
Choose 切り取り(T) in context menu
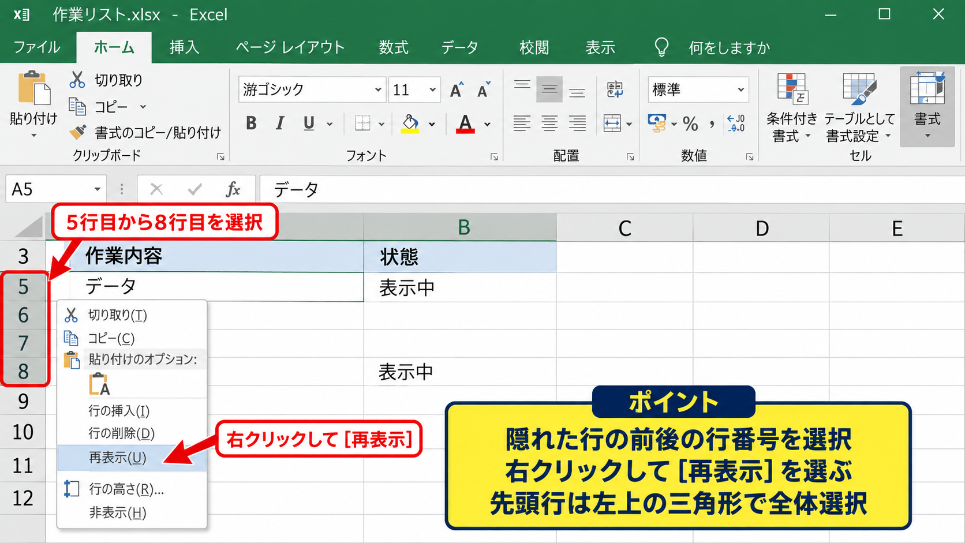pyautogui.click(x=132, y=315)
